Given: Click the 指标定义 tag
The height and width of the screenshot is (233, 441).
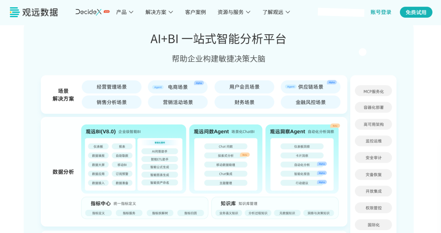Looking at the screenshot, I should [x=98, y=213].
